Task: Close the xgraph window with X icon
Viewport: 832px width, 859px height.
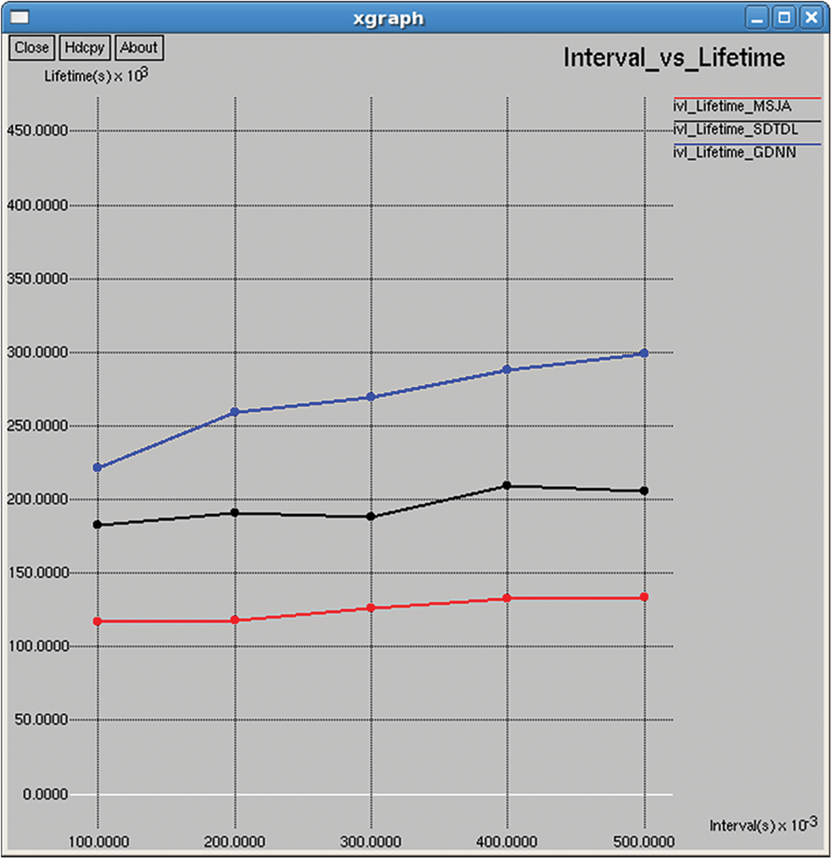Action: click(811, 18)
